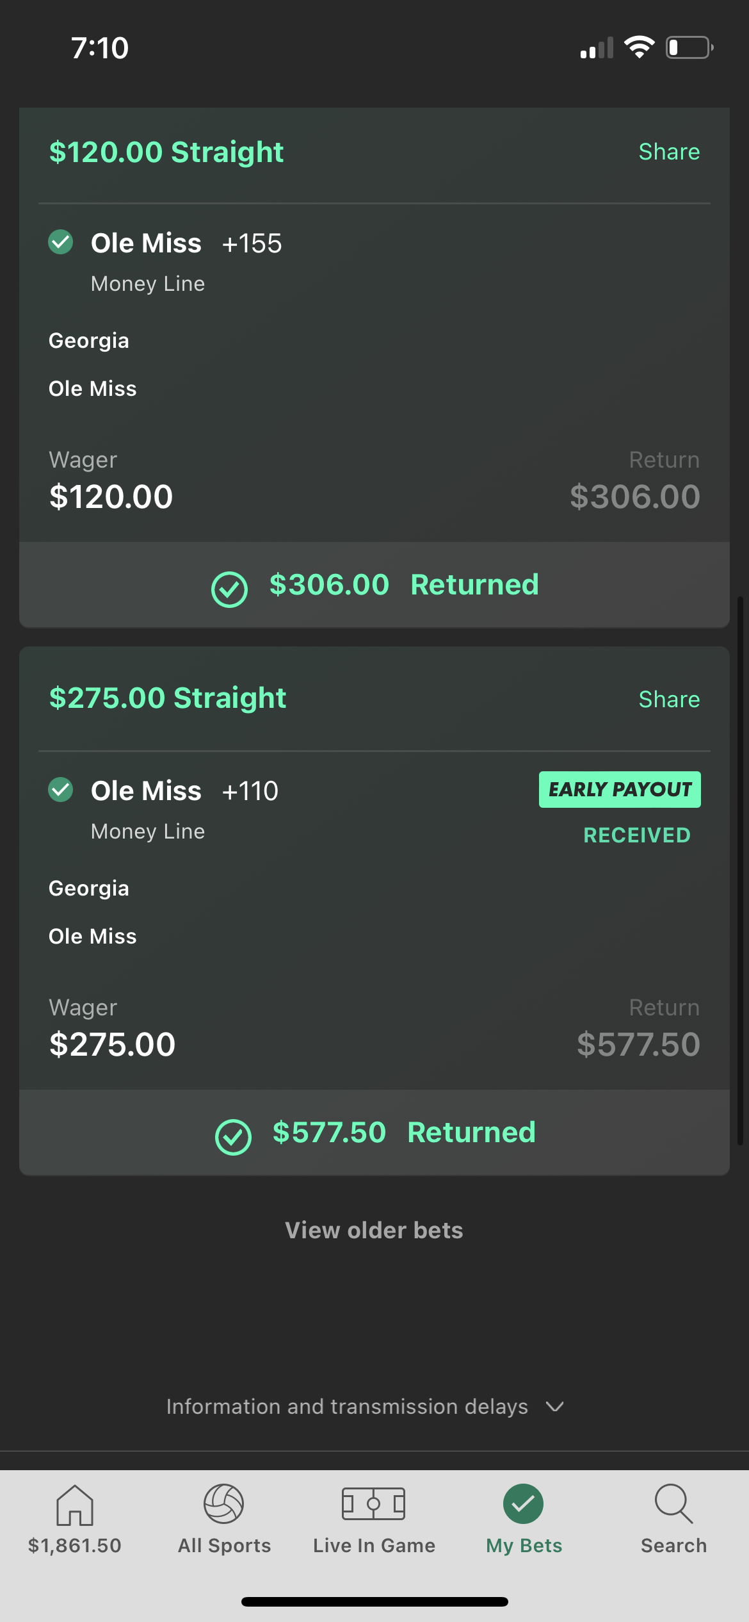The width and height of the screenshot is (749, 1622).
Task: Open Live In Game field icon
Action: [374, 1503]
